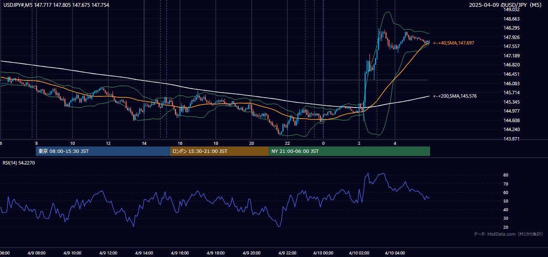Click hour label 0 under price chart
The image size is (548, 257).
point(323,143)
